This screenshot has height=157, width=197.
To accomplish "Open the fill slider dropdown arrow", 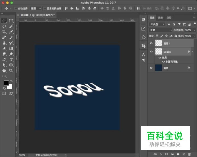I will 194,36.
